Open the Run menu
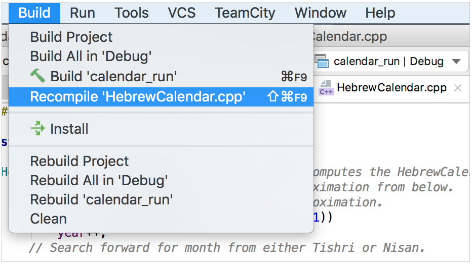 (x=83, y=13)
